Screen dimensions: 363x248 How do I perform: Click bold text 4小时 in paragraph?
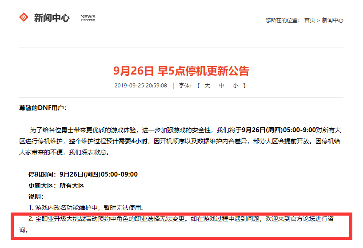coord(139,141)
